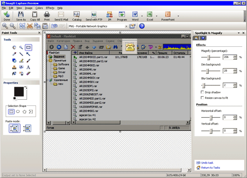Open the Catalog toolbar icon

point(76,14)
